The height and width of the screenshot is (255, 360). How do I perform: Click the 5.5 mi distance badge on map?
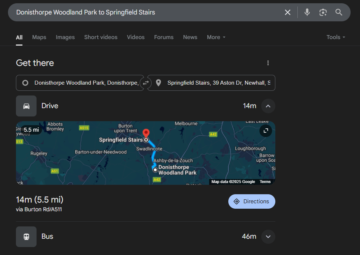pos(31,130)
